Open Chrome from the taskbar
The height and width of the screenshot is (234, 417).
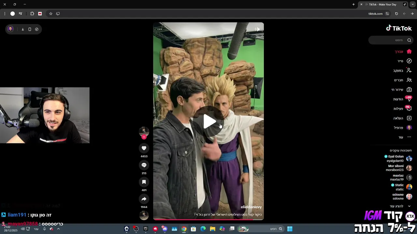point(184,229)
